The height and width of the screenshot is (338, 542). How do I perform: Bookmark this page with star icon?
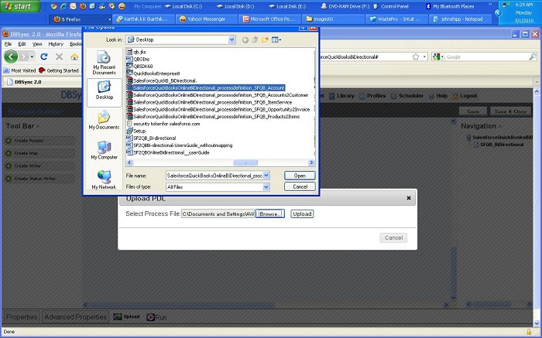[x=415, y=56]
